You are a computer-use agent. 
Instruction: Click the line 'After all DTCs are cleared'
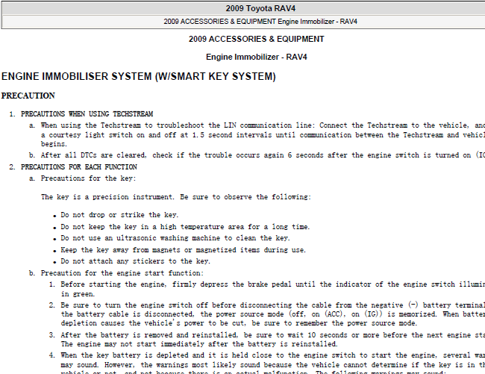[x=263, y=155]
